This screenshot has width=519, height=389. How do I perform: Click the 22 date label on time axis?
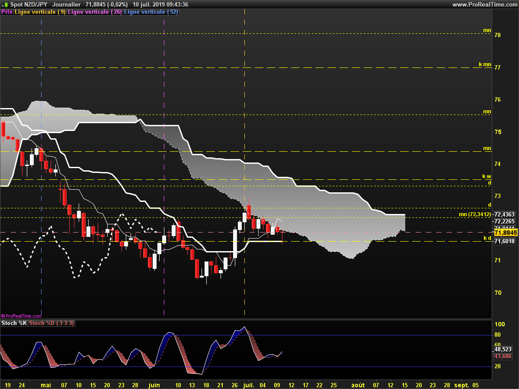320,385
